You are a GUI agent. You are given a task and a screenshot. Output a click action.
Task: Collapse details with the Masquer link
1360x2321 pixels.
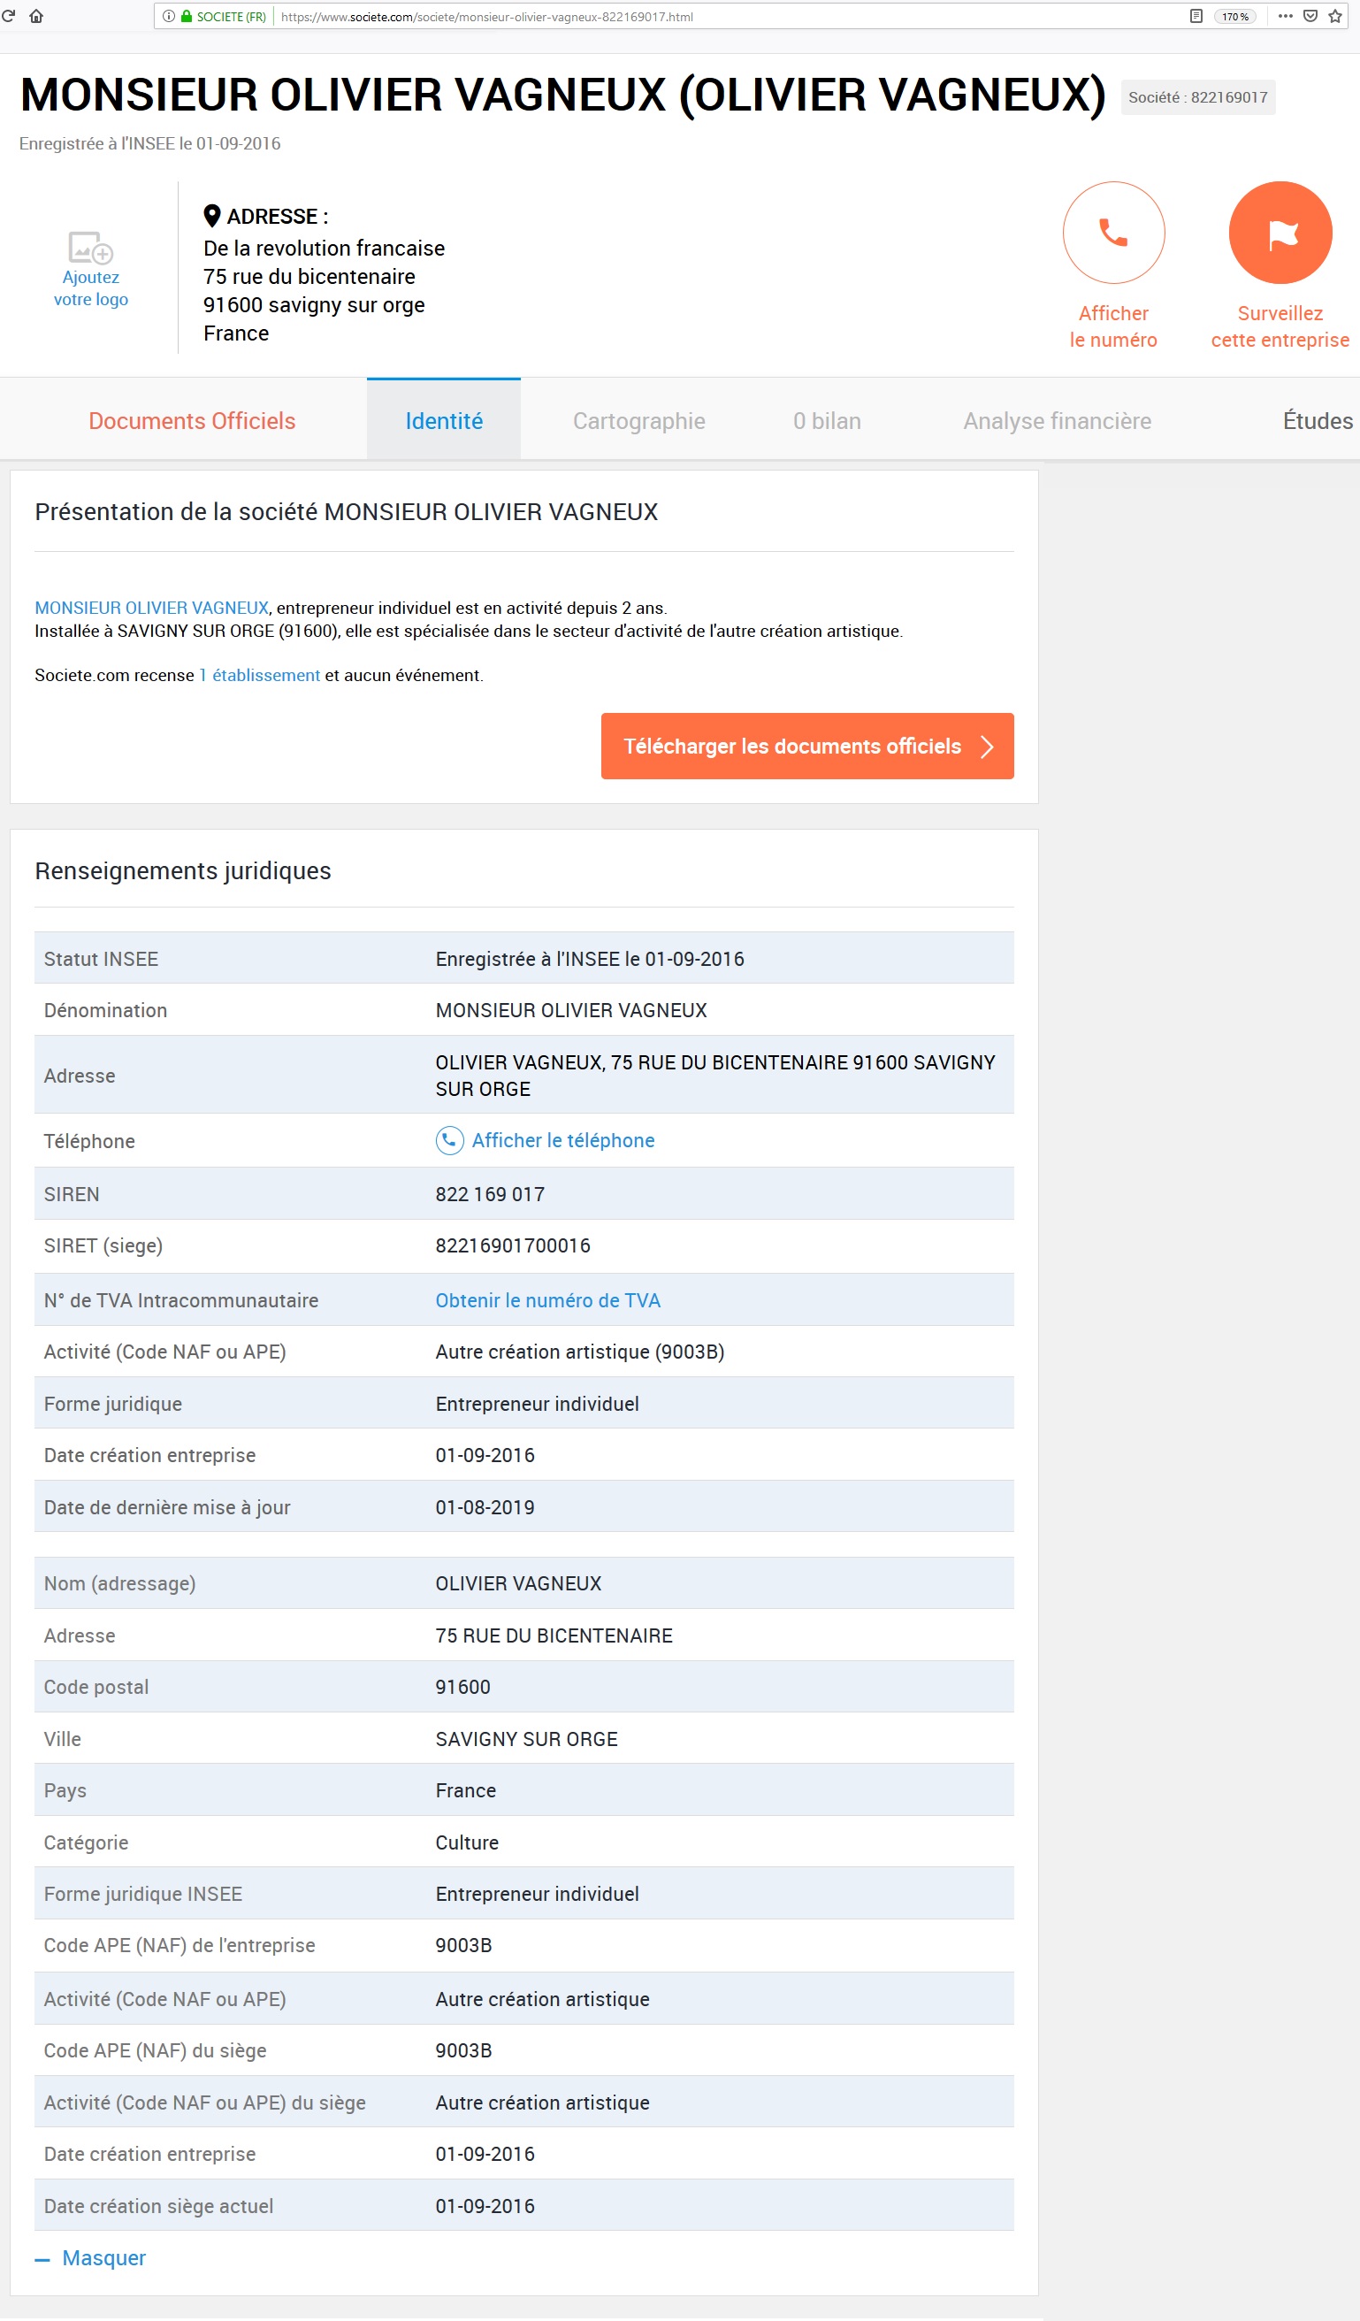click(103, 2257)
